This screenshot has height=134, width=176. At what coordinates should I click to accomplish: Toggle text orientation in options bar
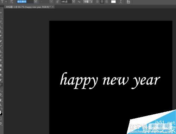pyautogui.click(x=12, y=2)
